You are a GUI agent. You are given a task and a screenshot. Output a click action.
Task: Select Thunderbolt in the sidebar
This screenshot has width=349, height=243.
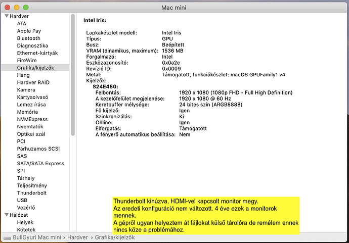pos(31,193)
